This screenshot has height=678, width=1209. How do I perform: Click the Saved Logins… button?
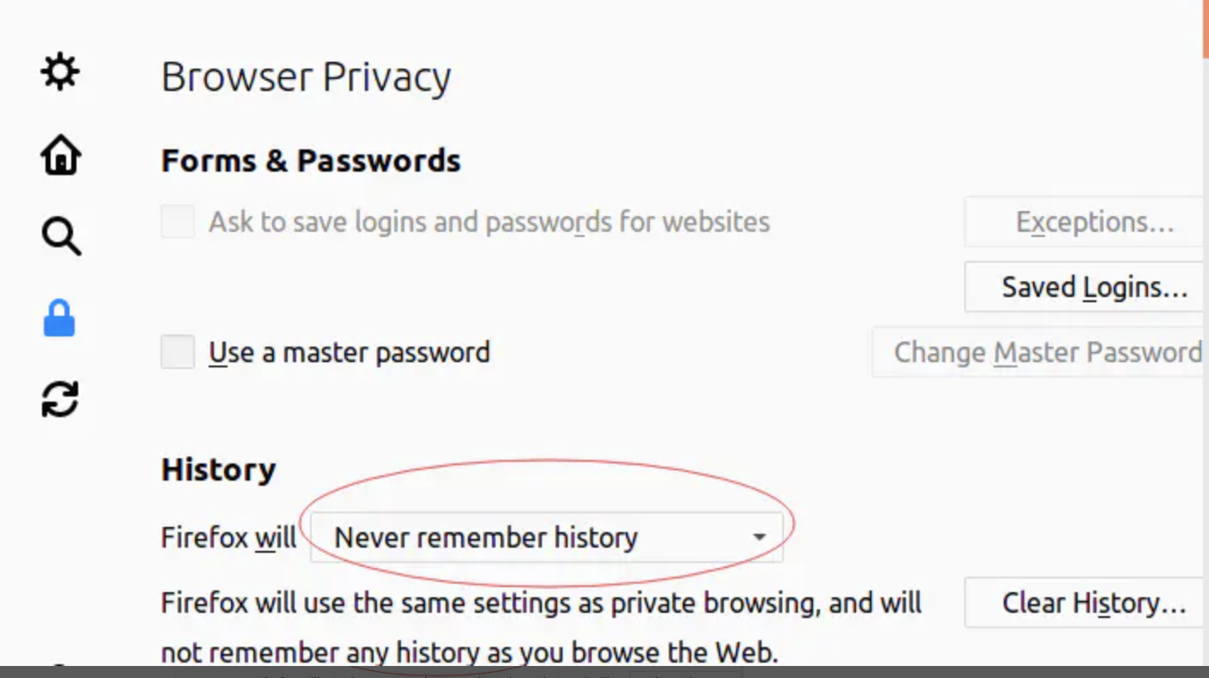point(1085,287)
